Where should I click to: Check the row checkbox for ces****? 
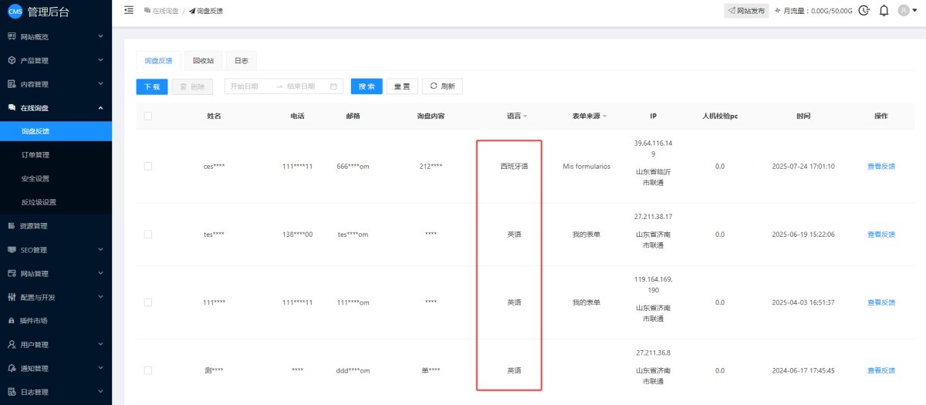pos(148,166)
